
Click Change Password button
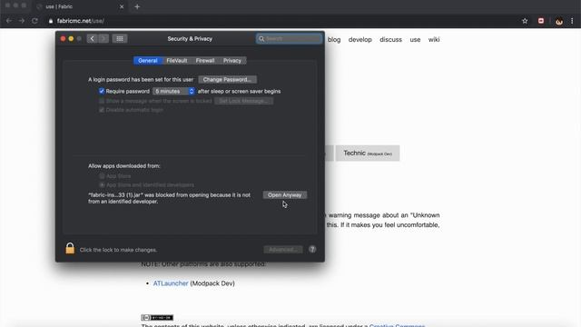pyautogui.click(x=227, y=80)
